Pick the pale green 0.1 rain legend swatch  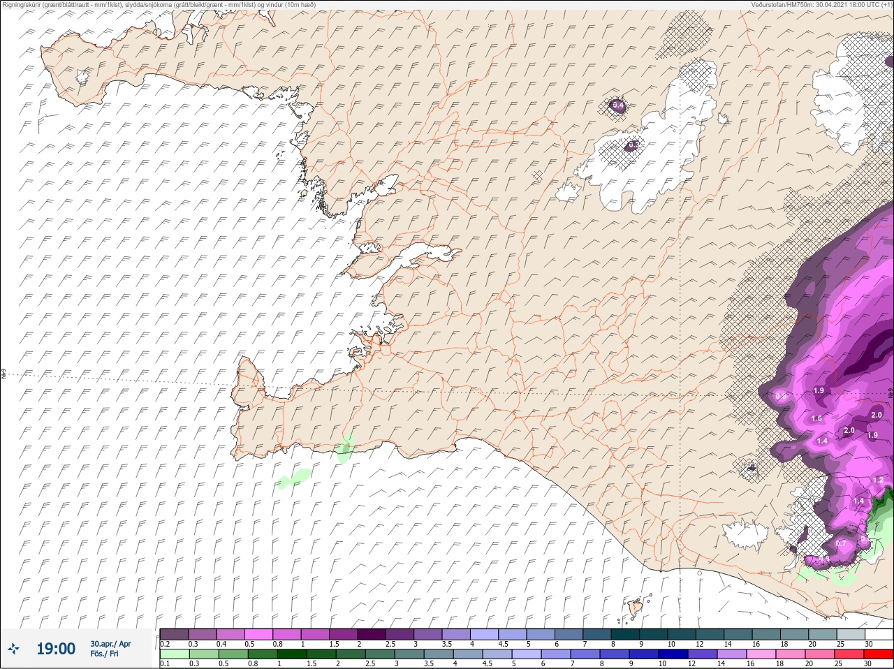pyautogui.click(x=174, y=654)
